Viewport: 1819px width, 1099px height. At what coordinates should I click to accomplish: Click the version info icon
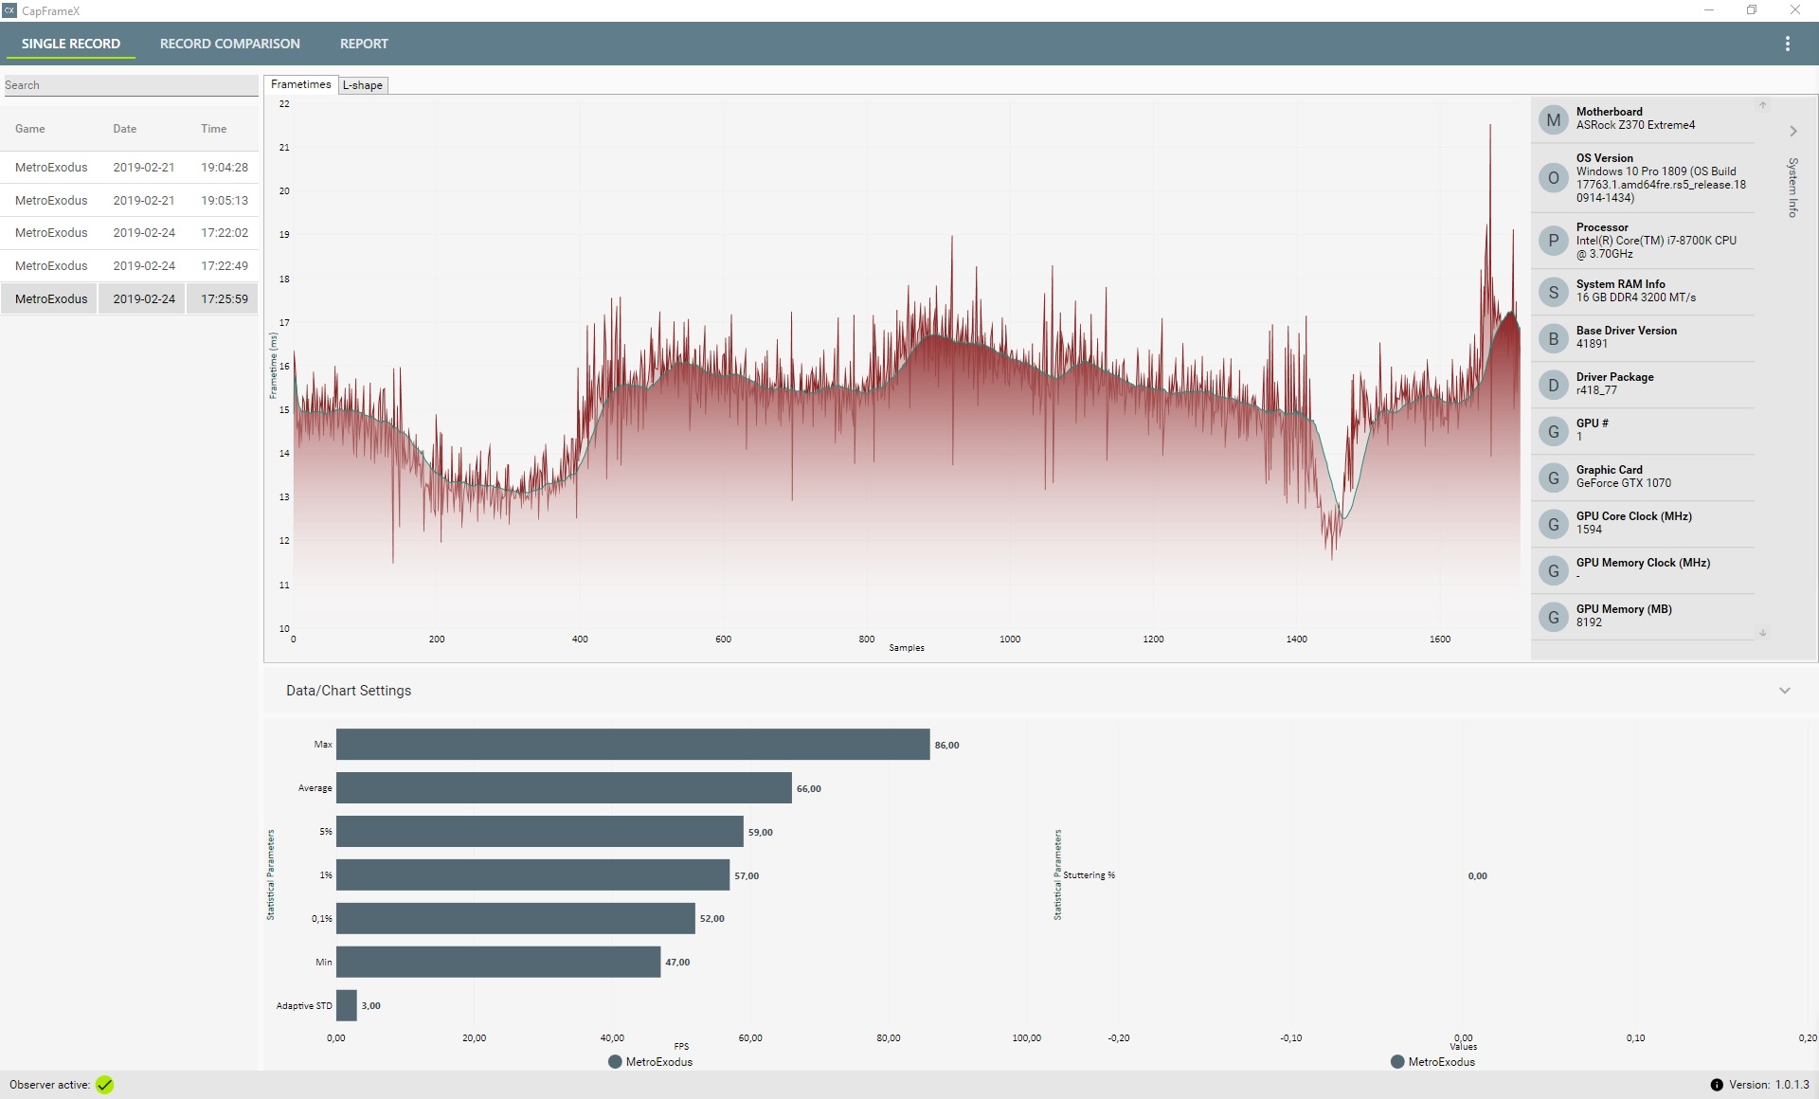pos(1716,1085)
